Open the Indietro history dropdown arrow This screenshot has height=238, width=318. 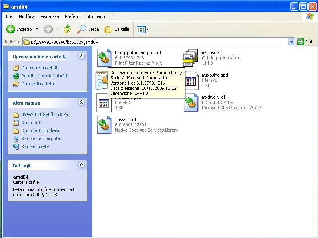coord(37,29)
